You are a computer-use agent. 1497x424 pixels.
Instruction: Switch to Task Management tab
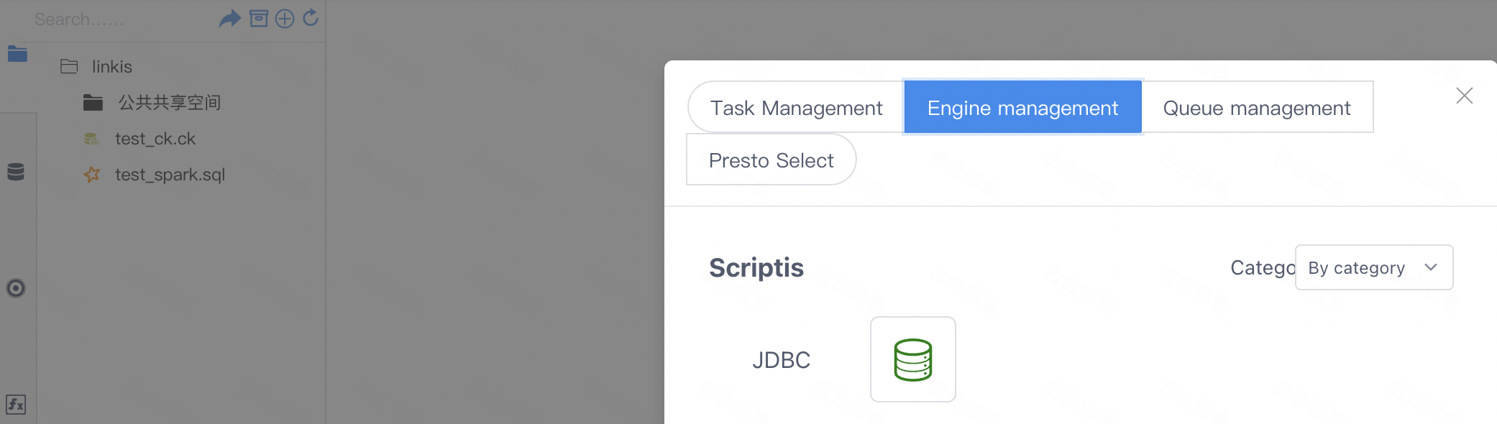(x=796, y=108)
